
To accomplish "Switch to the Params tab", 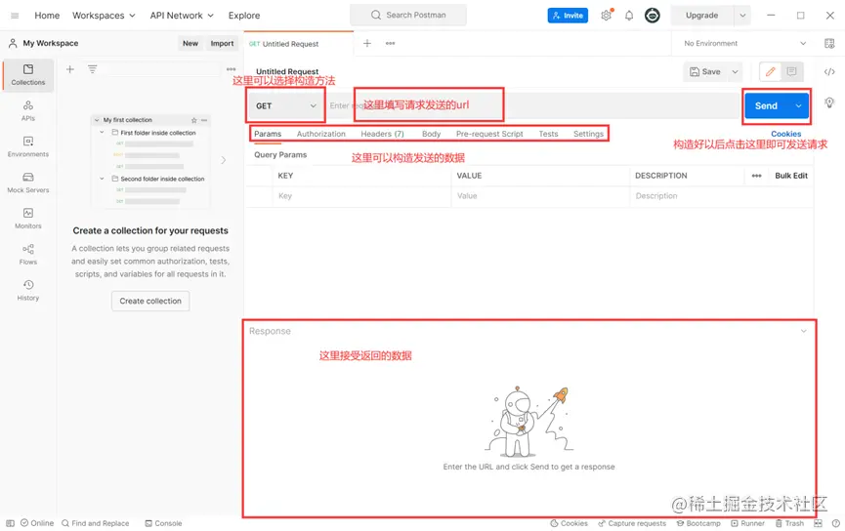I will point(268,134).
